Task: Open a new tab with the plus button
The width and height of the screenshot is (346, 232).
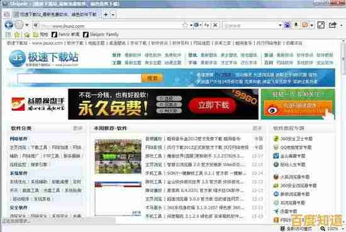Action: (x=106, y=15)
